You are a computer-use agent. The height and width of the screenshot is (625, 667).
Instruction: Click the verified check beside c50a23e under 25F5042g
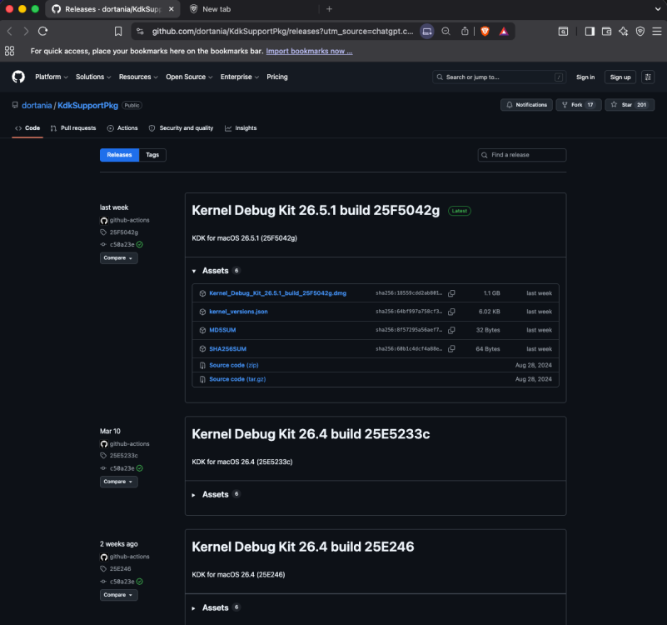point(140,244)
